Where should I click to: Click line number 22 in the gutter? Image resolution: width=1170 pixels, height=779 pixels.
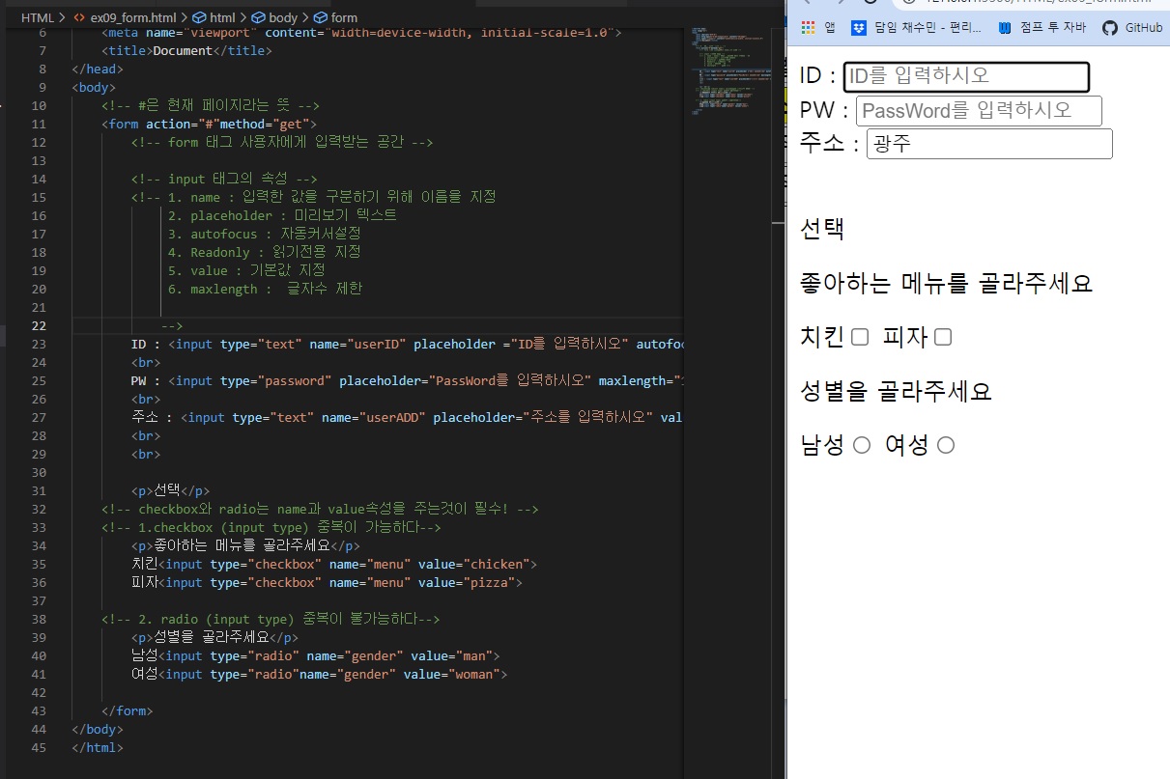pyautogui.click(x=39, y=325)
